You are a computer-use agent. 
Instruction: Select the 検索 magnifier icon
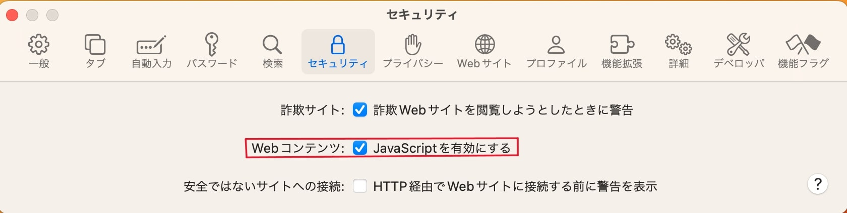pos(272,45)
